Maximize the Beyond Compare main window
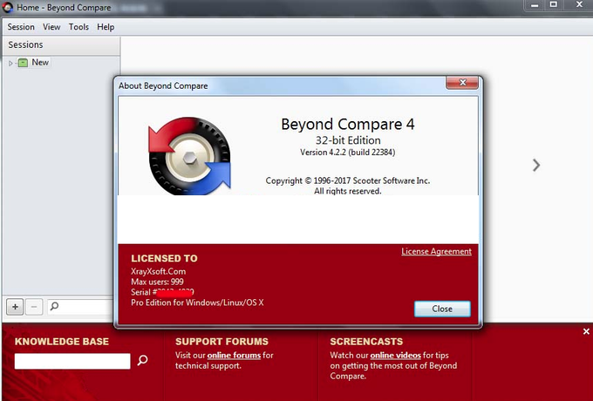 [553, 5]
